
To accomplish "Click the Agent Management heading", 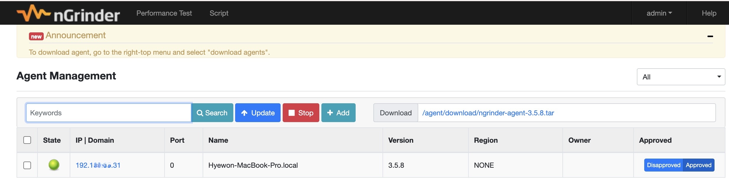I will [x=66, y=76].
